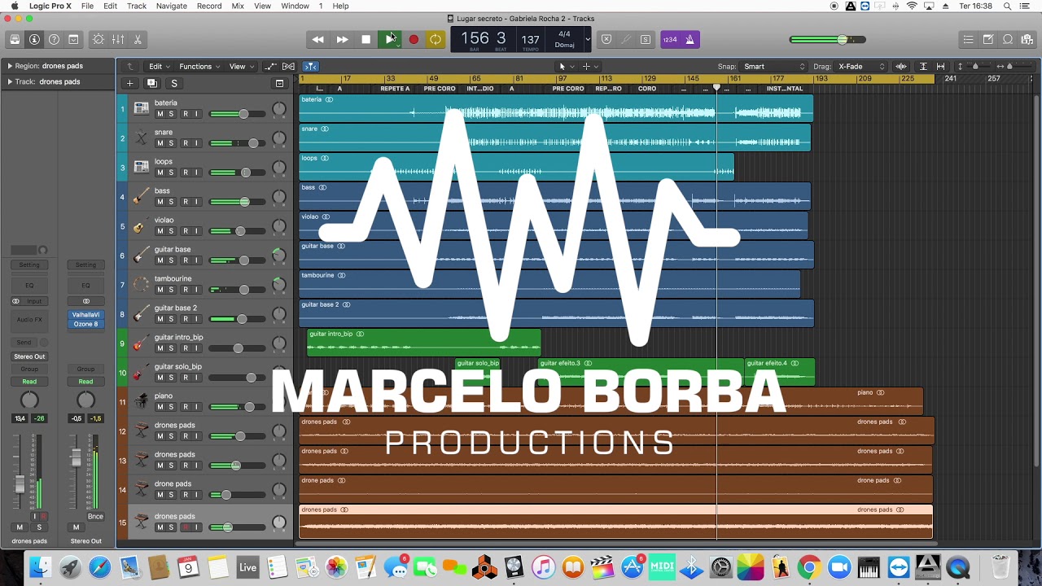This screenshot has height=586, width=1042.
Task: Click the Vertical Auto Zoom button
Action: point(922,66)
